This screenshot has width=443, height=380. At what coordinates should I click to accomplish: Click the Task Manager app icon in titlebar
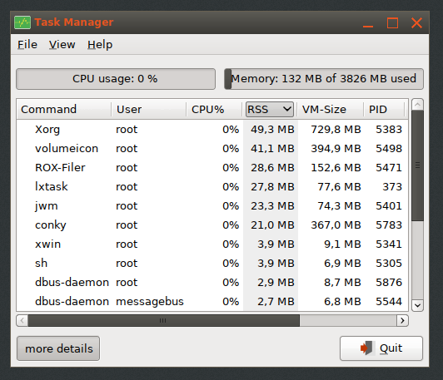pyautogui.click(x=22, y=22)
